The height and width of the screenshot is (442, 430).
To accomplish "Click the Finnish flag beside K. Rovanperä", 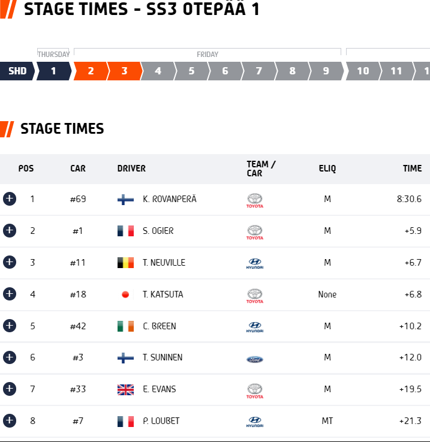I will [125, 199].
